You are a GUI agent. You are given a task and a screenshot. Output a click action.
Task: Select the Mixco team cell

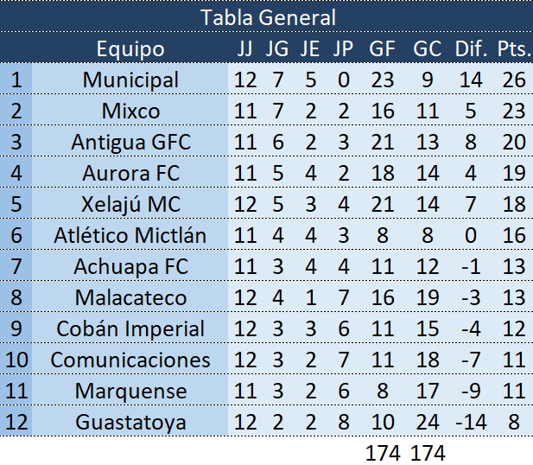pyautogui.click(x=130, y=111)
